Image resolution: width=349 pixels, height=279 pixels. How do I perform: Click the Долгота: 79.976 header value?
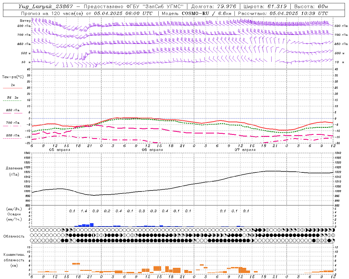(x=214, y=7)
